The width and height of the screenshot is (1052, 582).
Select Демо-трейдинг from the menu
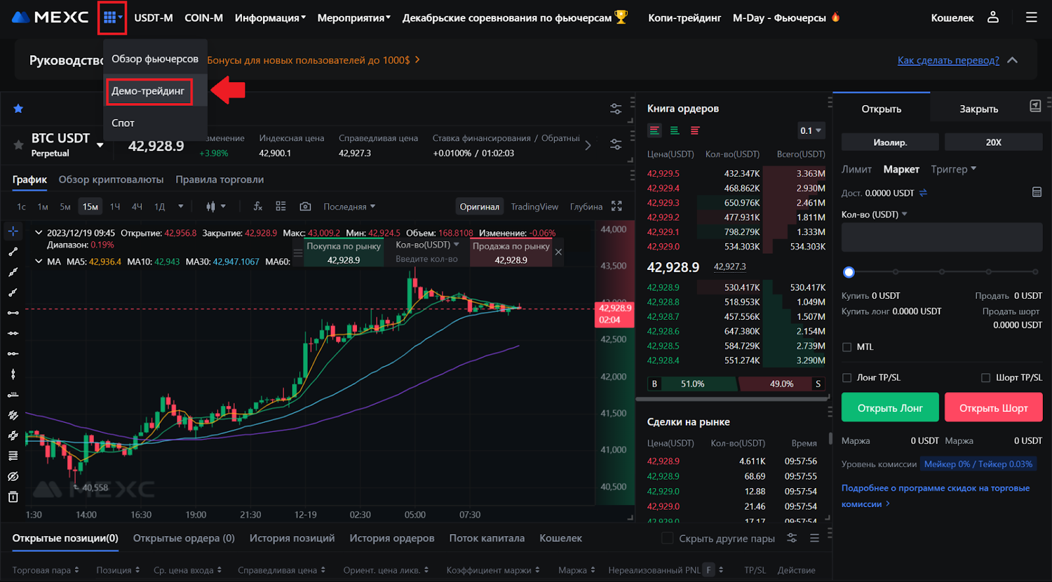[149, 91]
